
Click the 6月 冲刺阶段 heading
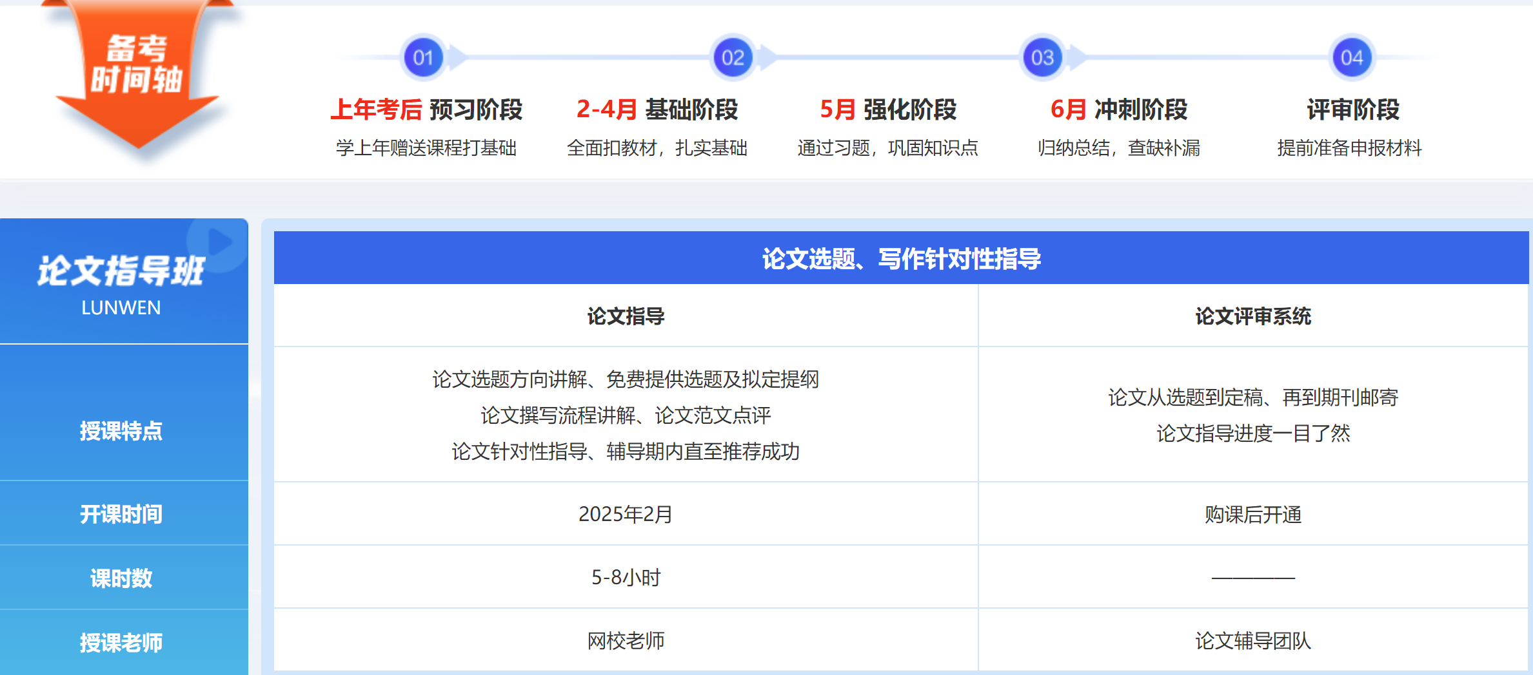click(x=1118, y=109)
